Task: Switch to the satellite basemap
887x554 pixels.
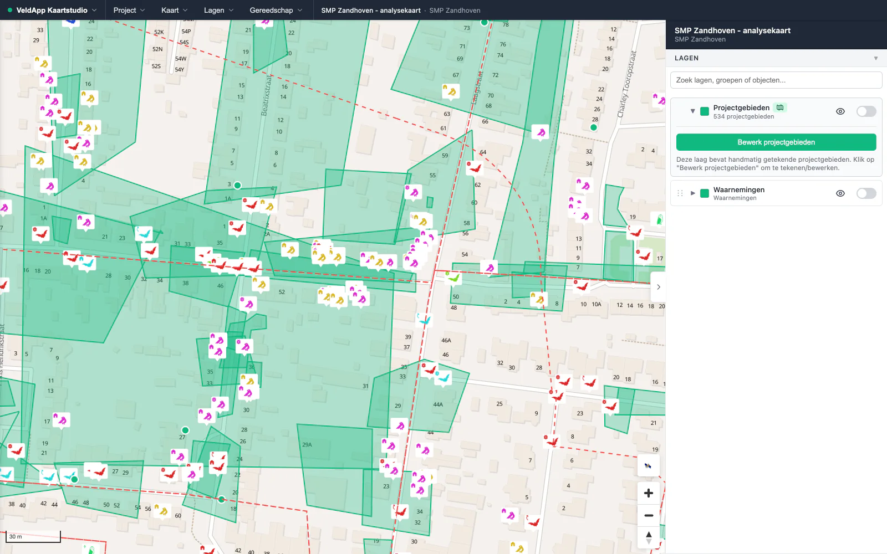Action: tap(648, 465)
